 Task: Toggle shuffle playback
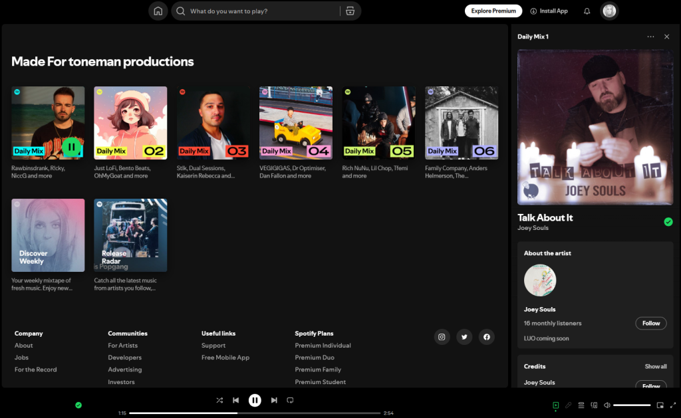click(219, 400)
